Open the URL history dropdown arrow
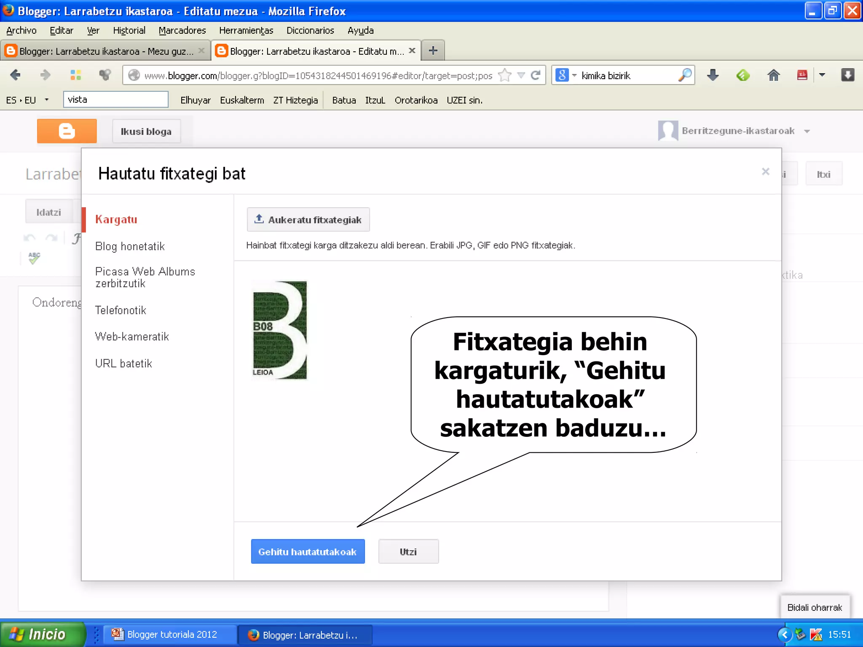This screenshot has width=863, height=647. (x=521, y=75)
